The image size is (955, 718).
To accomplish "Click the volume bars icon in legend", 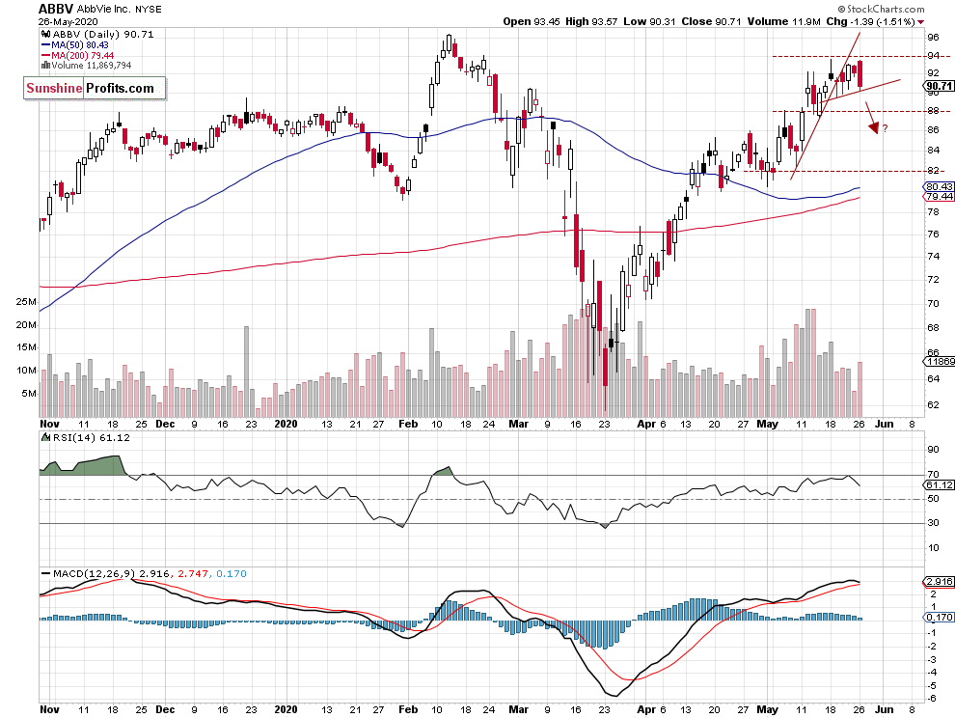I will [45, 66].
